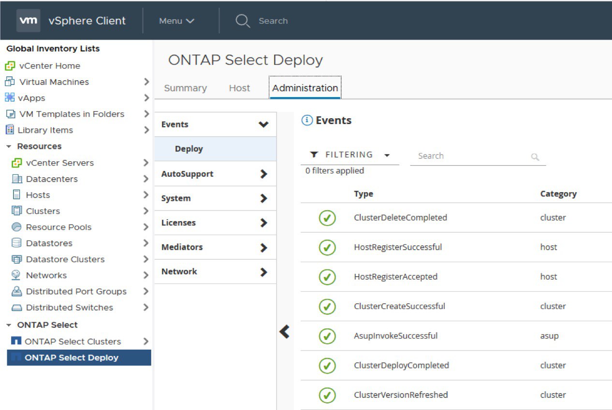Click the '0 filters applied' text

coord(335,170)
